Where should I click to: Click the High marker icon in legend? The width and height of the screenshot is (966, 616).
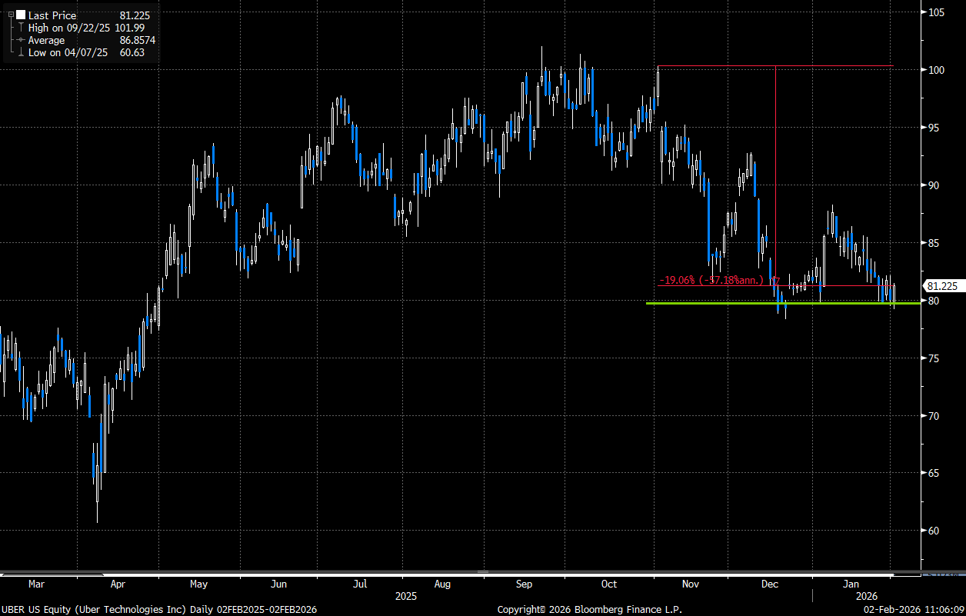click(20, 28)
